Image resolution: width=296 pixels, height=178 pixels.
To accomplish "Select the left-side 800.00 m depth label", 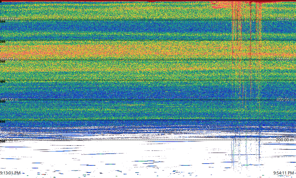I will coord(9,18).
